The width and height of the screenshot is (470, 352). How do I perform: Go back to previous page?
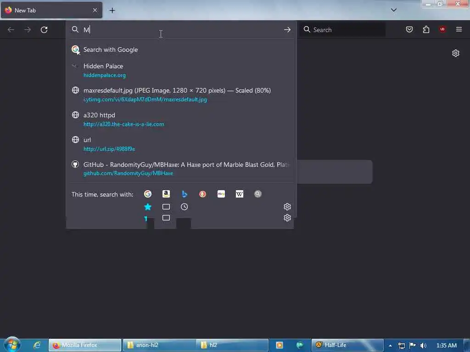click(x=11, y=30)
